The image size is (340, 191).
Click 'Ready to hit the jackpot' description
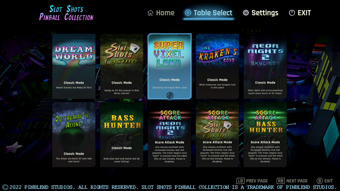click(122, 92)
